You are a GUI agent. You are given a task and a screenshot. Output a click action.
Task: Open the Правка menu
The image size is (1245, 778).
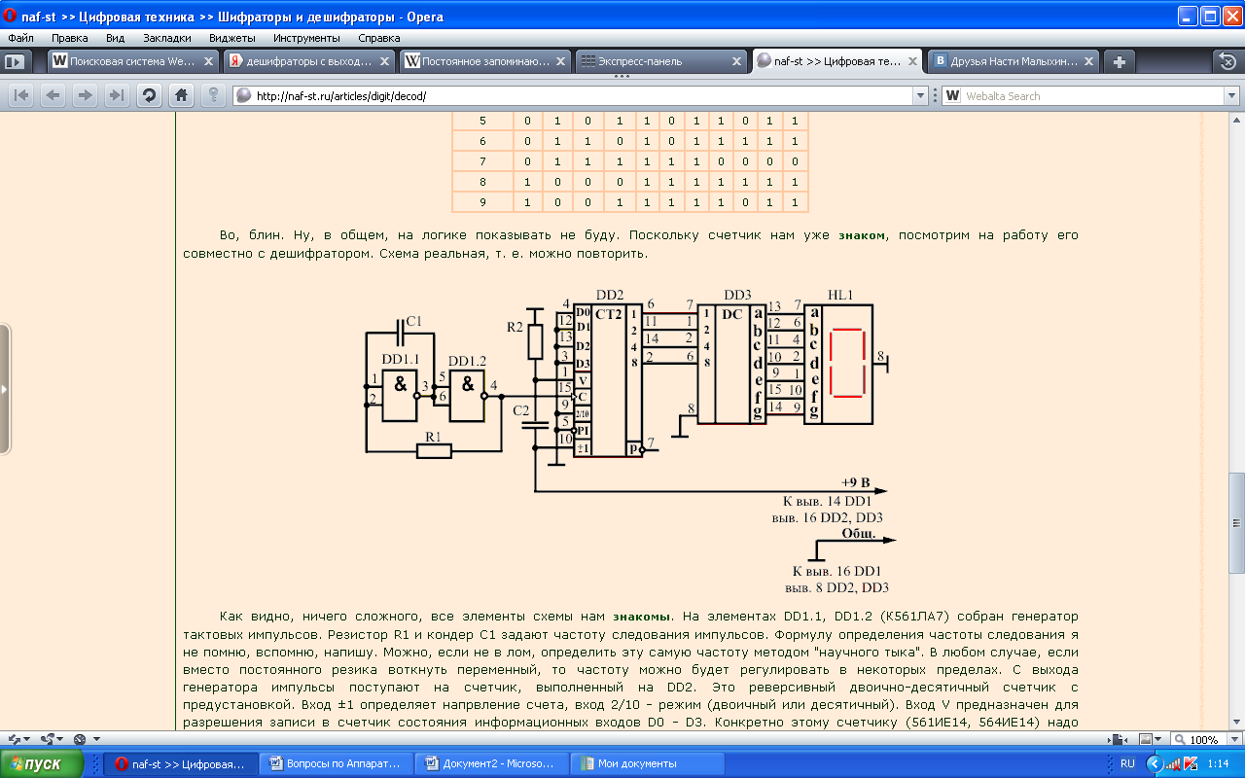point(70,38)
